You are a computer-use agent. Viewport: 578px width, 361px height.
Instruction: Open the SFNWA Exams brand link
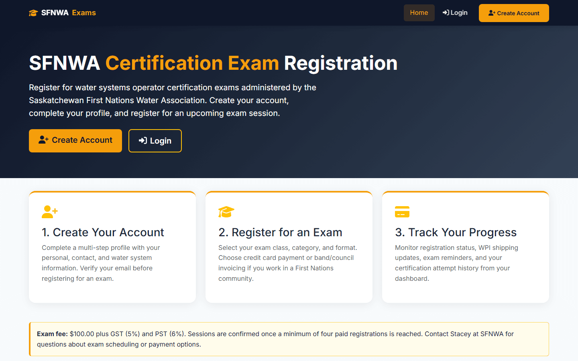62,13
